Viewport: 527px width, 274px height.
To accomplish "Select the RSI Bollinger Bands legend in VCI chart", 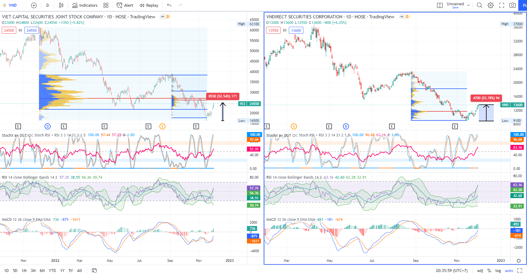I will (29, 177).
